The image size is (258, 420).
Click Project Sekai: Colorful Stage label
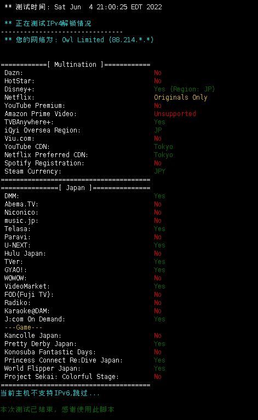[x=61, y=377]
